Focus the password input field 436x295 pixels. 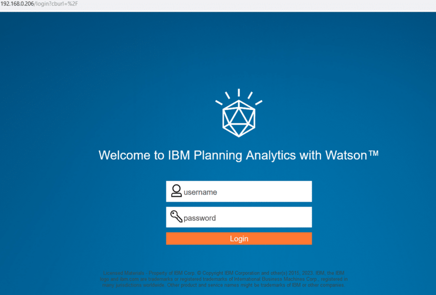tap(239, 217)
